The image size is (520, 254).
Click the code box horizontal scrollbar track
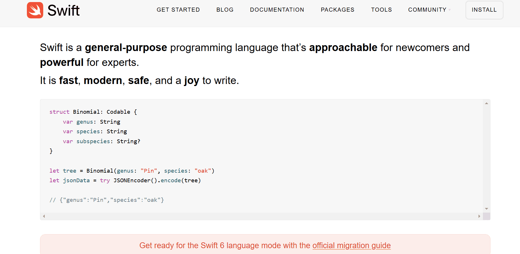click(261, 216)
